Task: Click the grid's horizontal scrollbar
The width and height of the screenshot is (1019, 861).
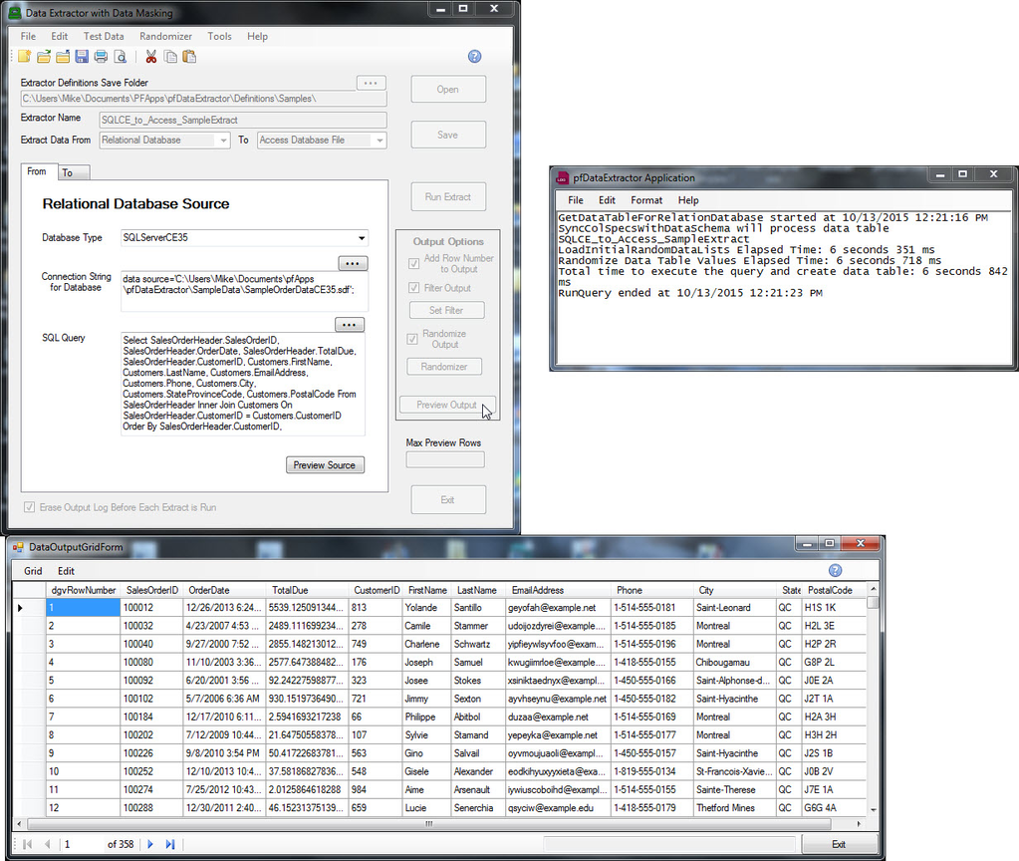Action: tap(428, 824)
